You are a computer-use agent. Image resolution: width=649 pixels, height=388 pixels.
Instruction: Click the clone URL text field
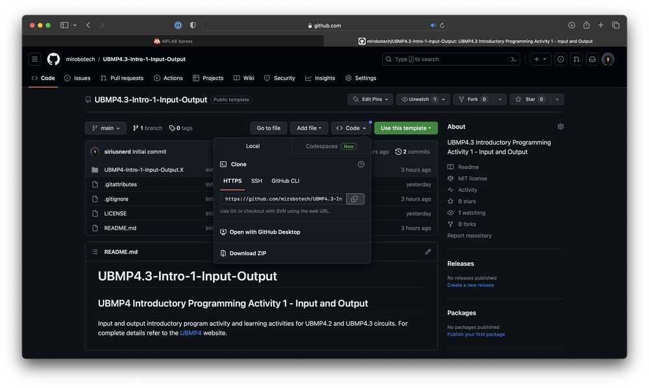(284, 199)
